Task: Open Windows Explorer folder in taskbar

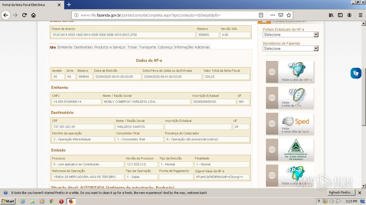Action: [32, 201]
